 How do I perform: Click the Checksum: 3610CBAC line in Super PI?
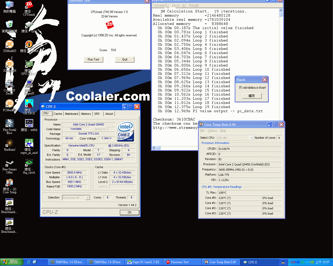tap(174, 119)
